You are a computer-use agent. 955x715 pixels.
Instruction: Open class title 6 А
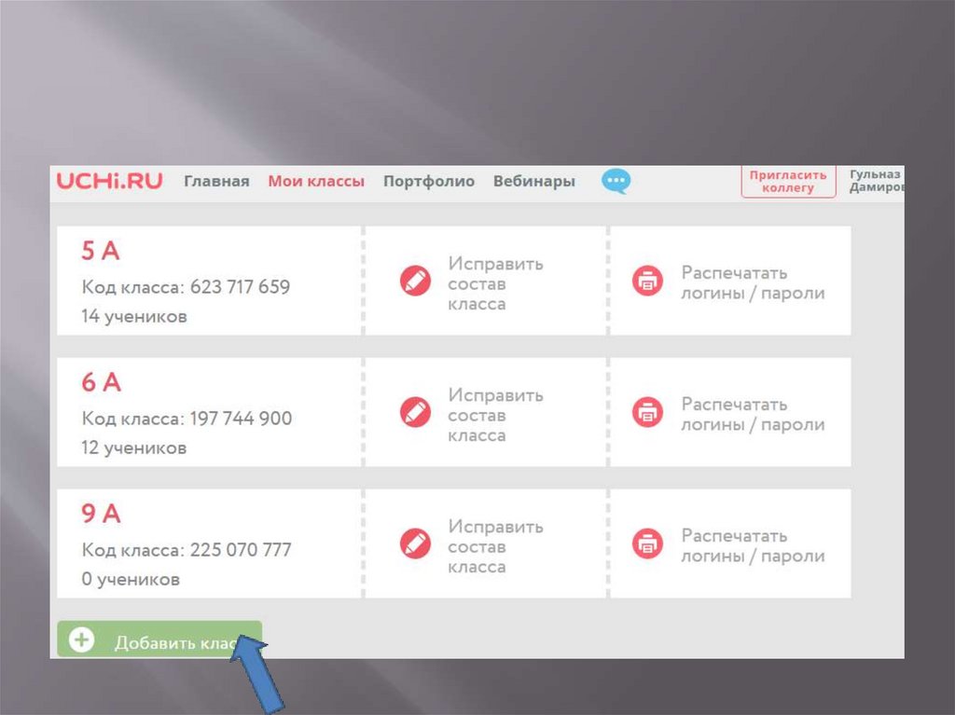point(101,382)
